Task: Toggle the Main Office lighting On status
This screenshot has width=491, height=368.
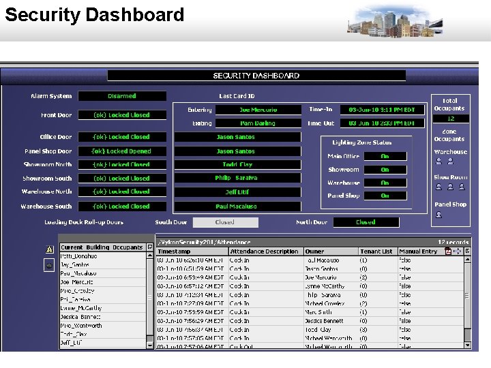Action: click(385, 156)
